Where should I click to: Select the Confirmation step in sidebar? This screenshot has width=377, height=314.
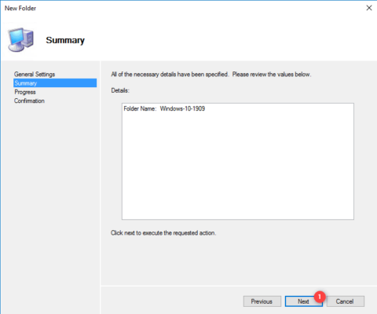tap(29, 100)
